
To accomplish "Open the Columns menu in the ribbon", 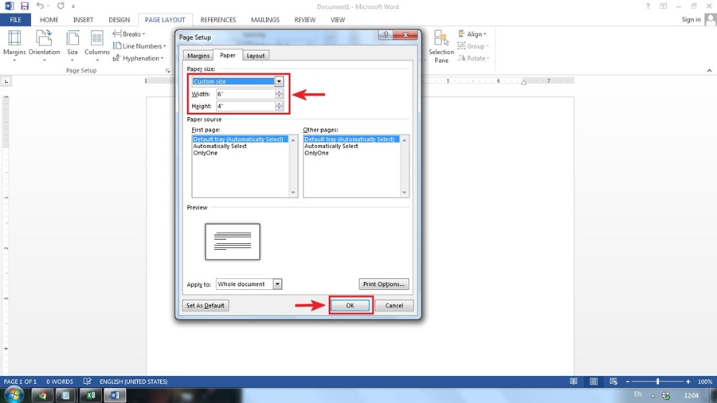I will [97, 45].
